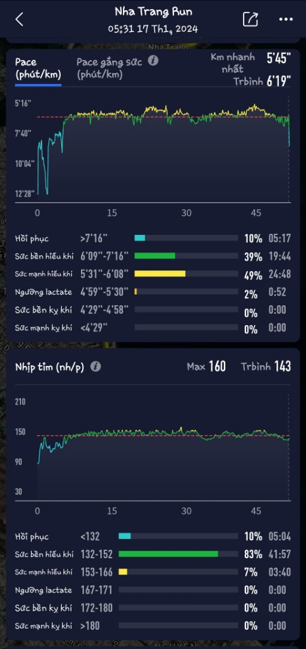Tap Trbình 143 heart rate value

point(266,367)
